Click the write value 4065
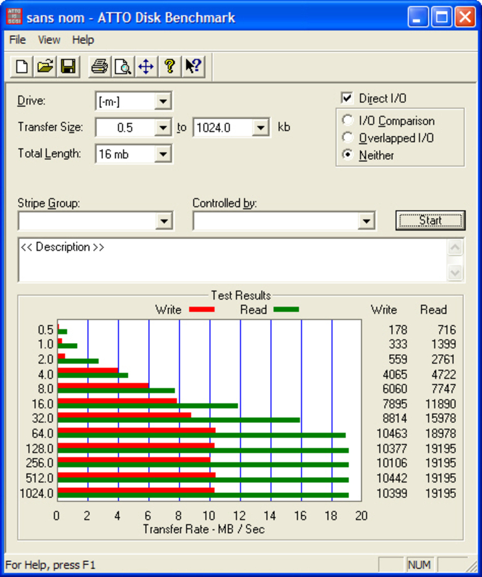 click(395, 374)
